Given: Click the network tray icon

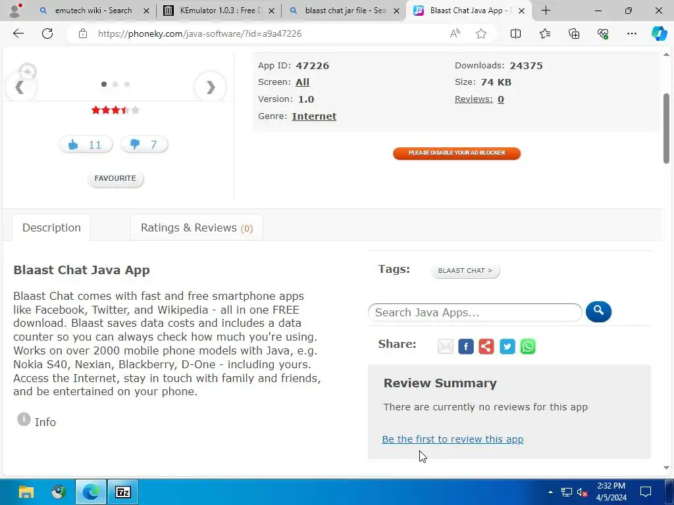Looking at the screenshot, I should (x=567, y=492).
